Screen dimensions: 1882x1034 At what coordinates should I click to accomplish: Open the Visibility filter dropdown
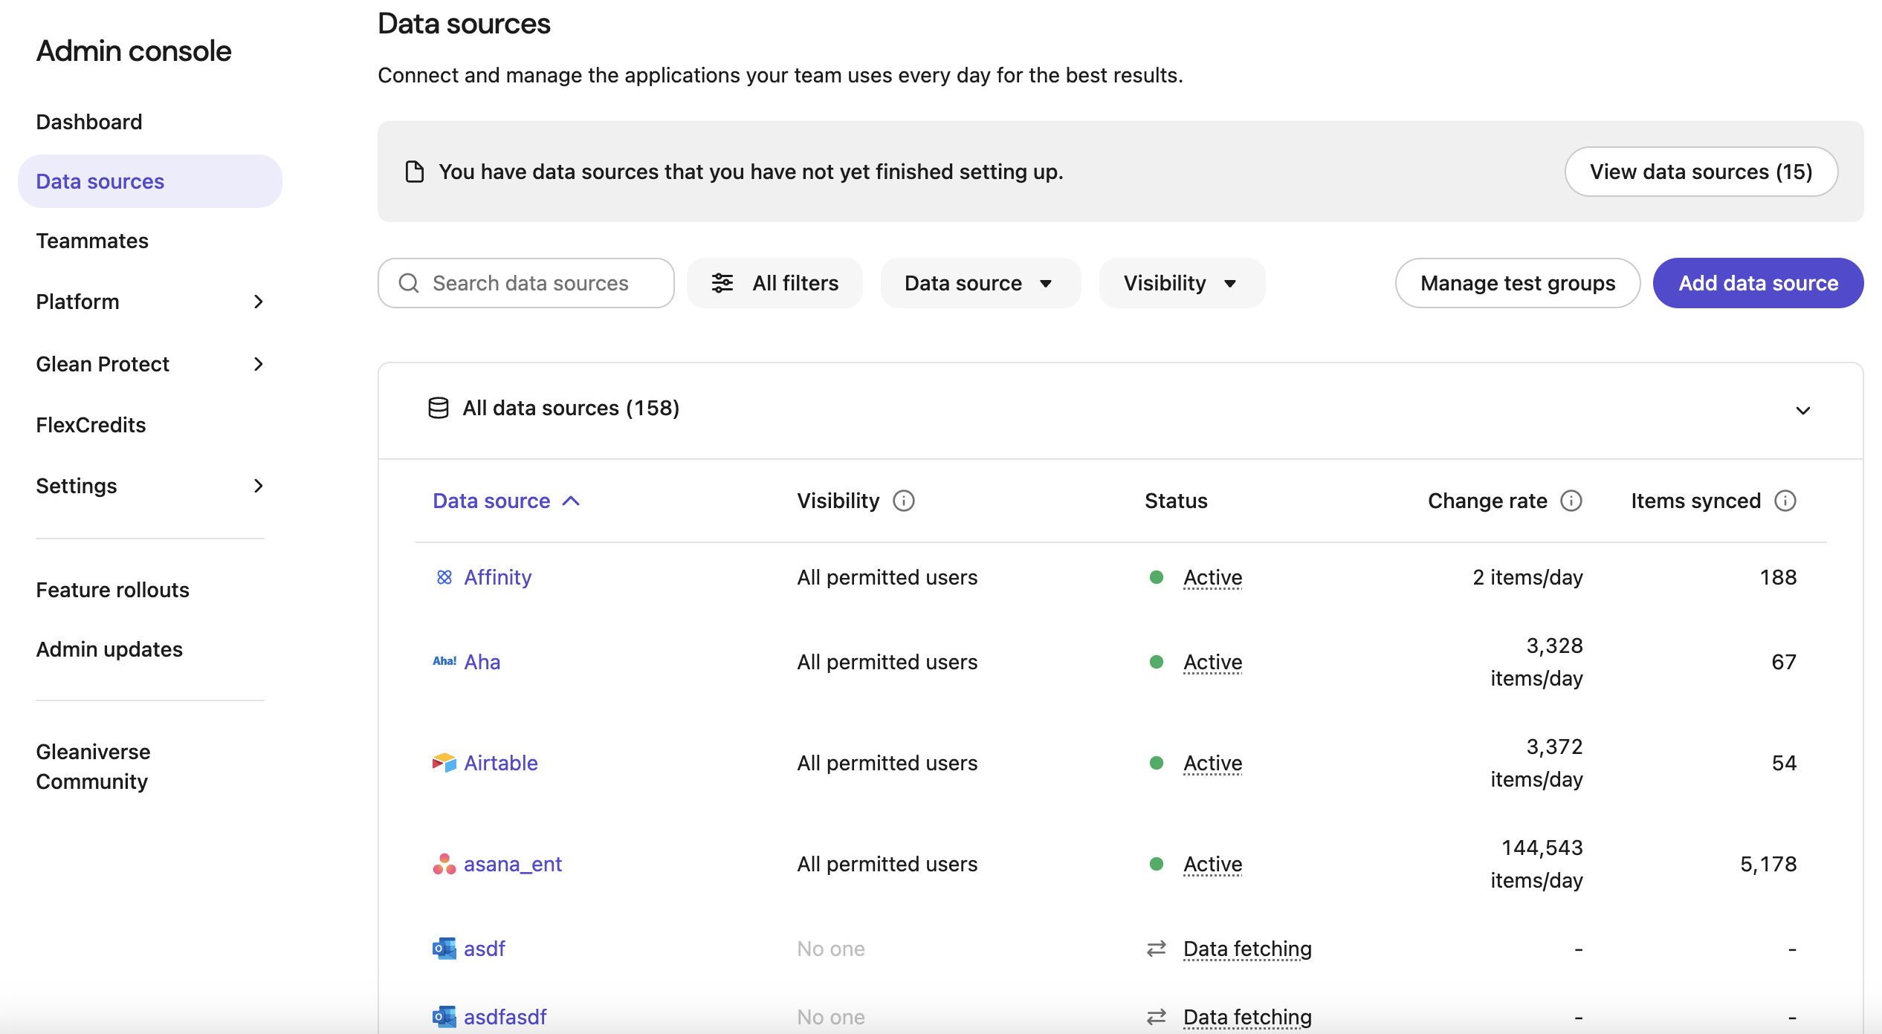coord(1182,283)
